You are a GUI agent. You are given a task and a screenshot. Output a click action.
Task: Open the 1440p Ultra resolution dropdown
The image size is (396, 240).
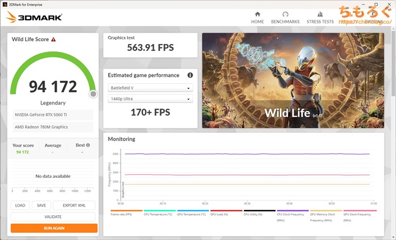[150, 99]
